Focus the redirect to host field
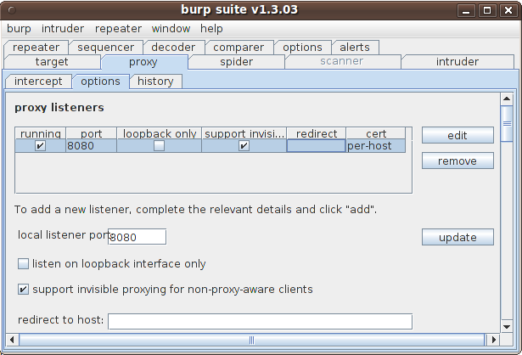Screen dimensions: 522x355 pos(259,321)
